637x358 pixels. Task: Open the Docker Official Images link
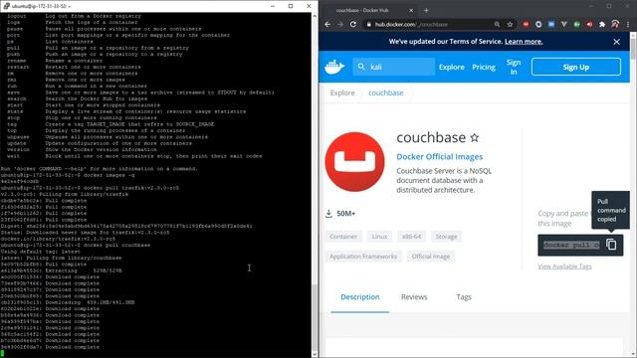point(440,157)
